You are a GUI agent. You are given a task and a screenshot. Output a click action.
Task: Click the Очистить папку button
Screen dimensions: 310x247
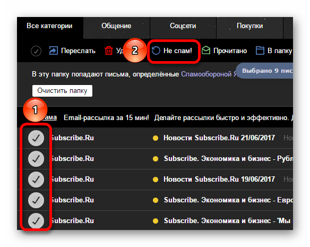62,91
